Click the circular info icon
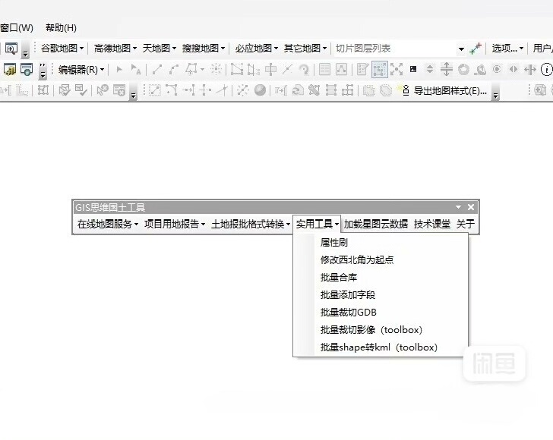553x440 pixels. (x=546, y=70)
